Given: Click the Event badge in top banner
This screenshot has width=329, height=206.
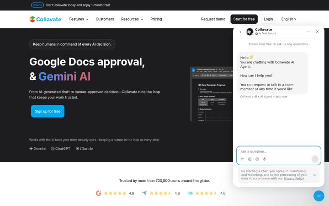Looking at the screenshot, I should point(37,5).
